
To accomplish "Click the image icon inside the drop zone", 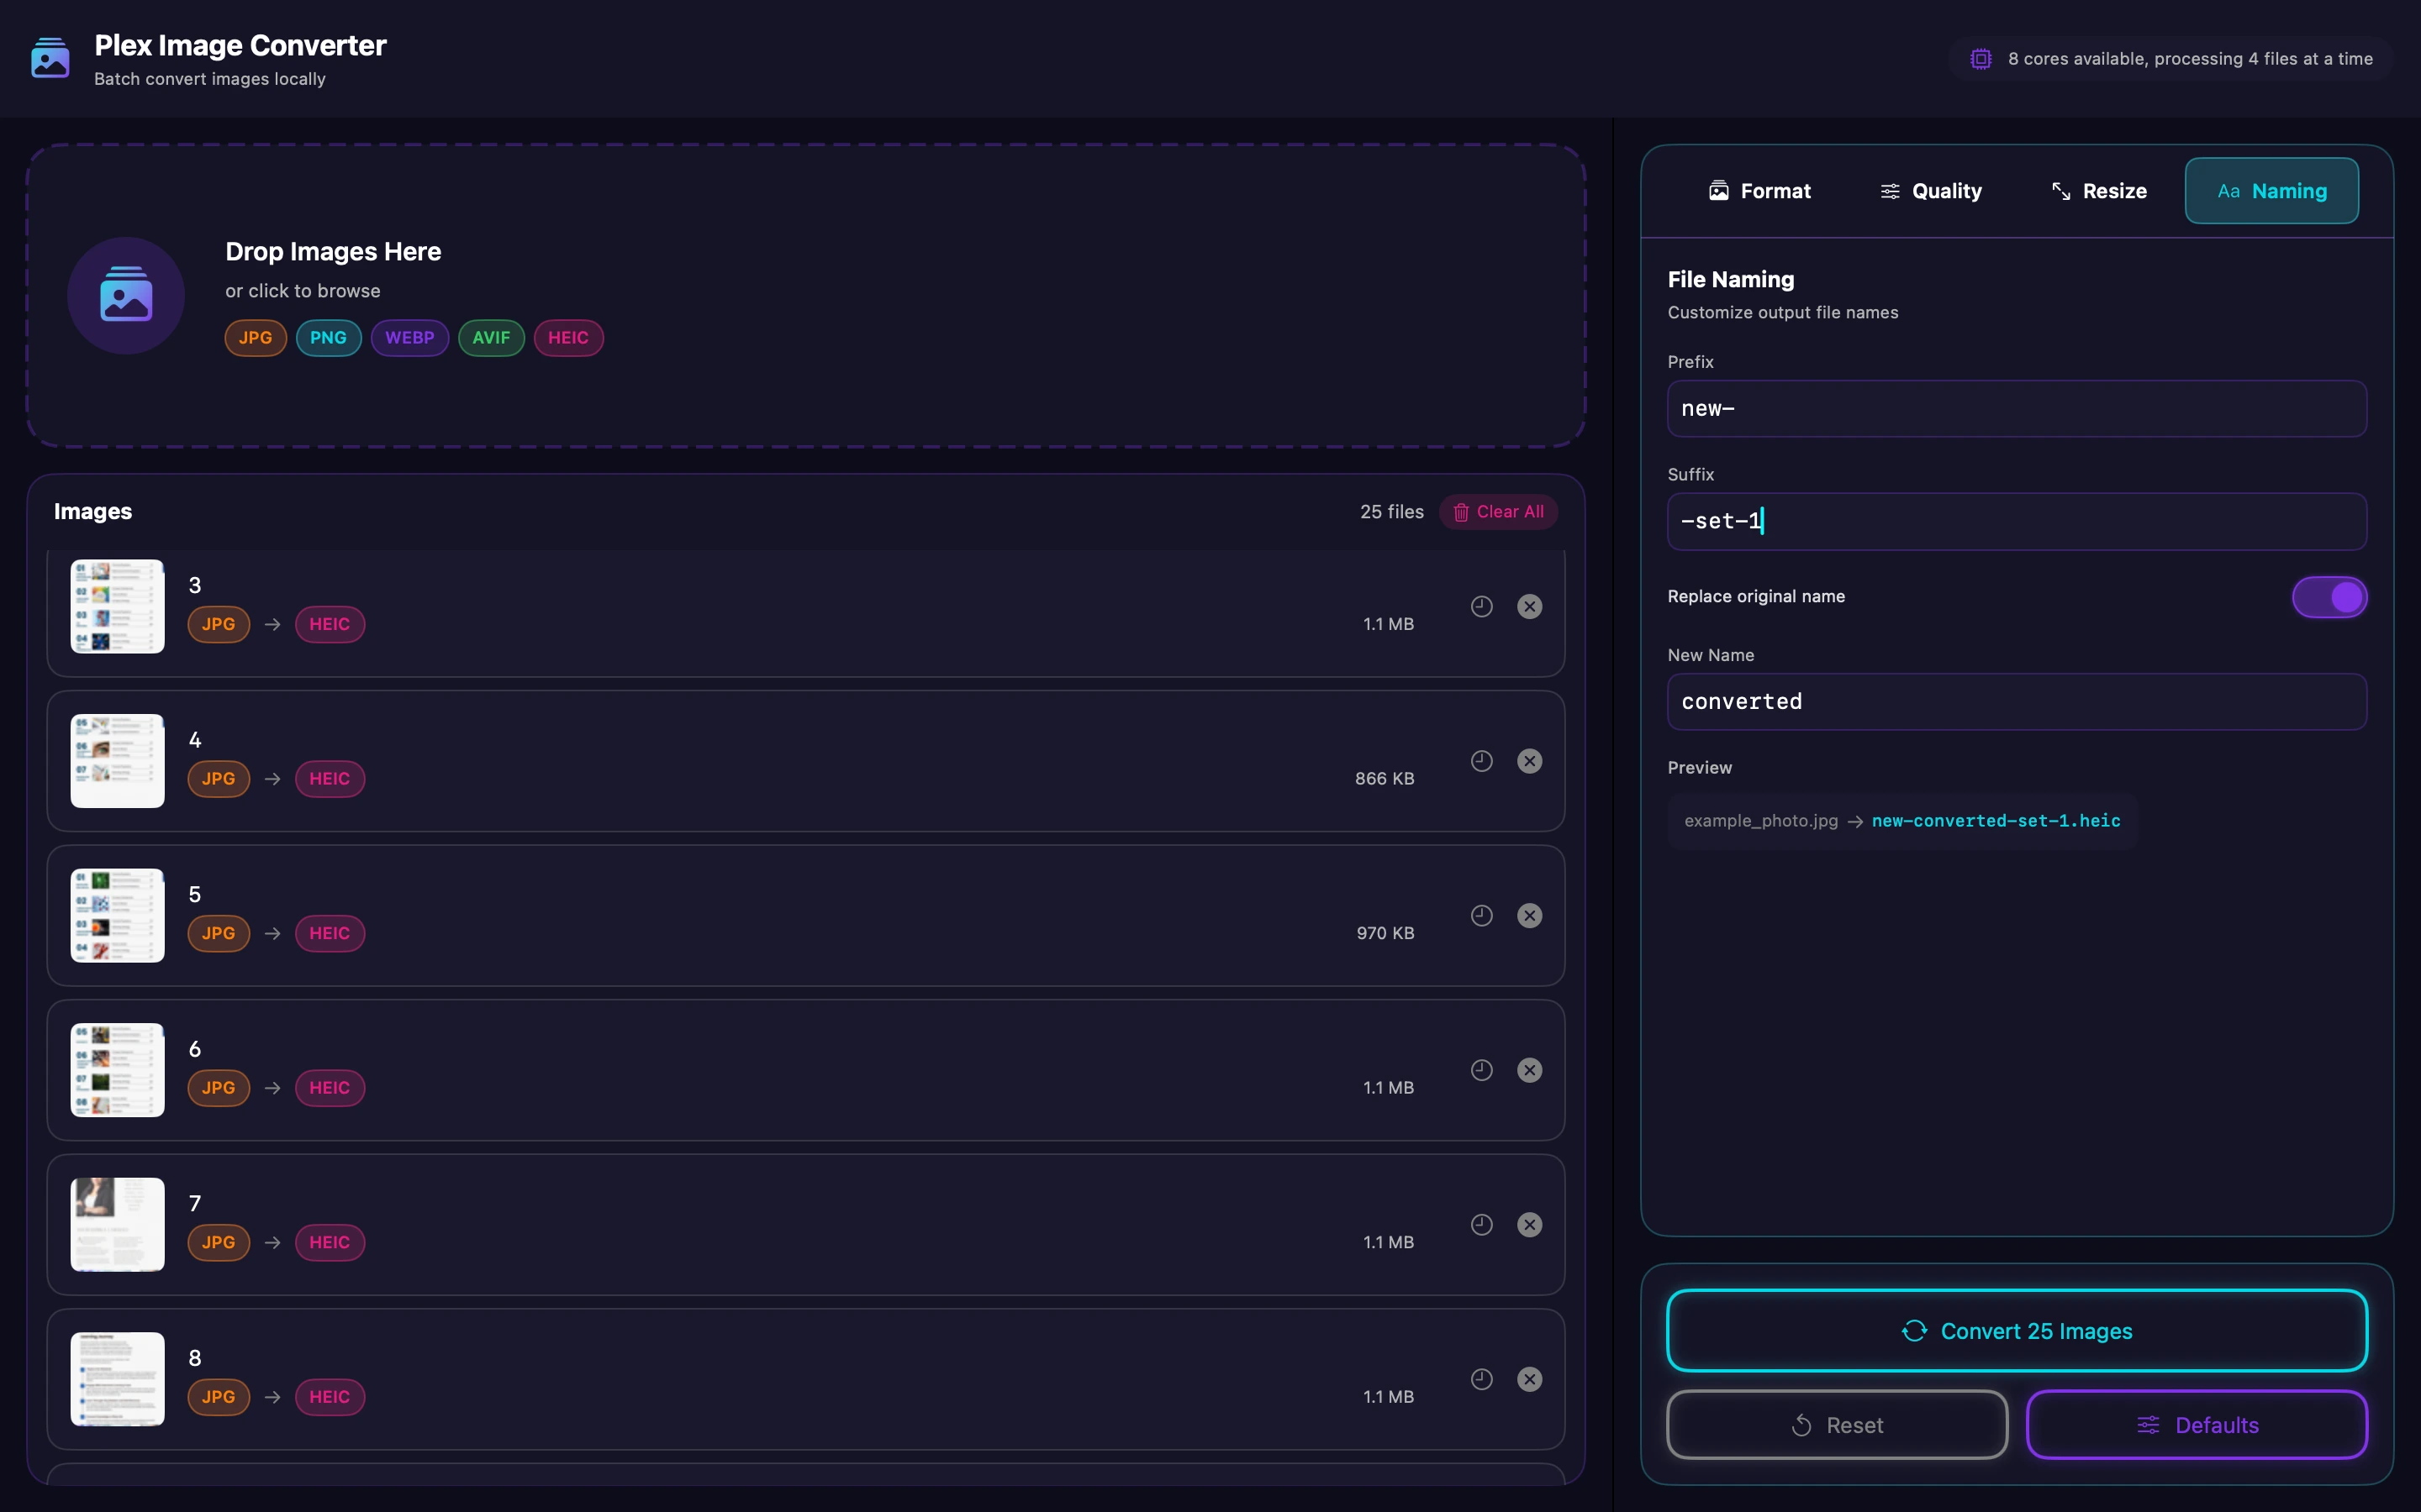I will pos(125,295).
